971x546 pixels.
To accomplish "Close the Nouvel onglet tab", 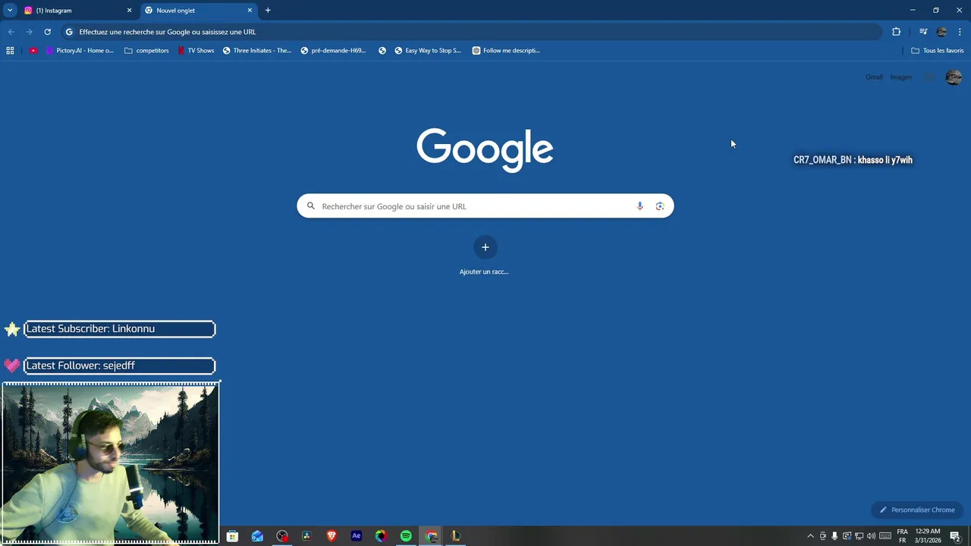I will coord(250,11).
